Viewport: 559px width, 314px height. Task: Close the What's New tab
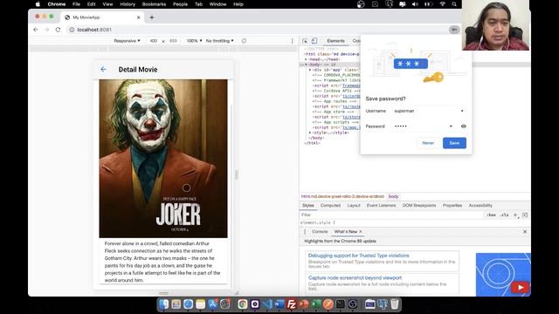pos(361,232)
